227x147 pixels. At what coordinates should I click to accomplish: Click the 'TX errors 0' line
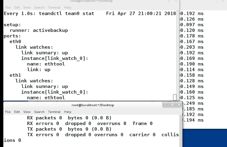tap(103, 135)
